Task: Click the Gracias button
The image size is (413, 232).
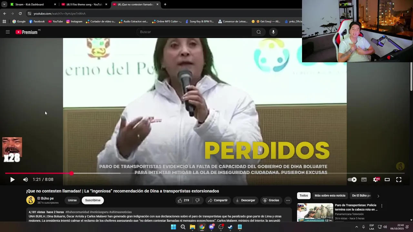Action: (x=271, y=200)
